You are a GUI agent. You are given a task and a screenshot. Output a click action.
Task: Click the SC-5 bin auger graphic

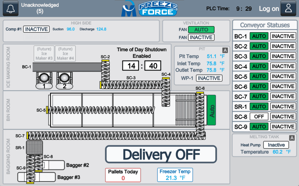100,110
